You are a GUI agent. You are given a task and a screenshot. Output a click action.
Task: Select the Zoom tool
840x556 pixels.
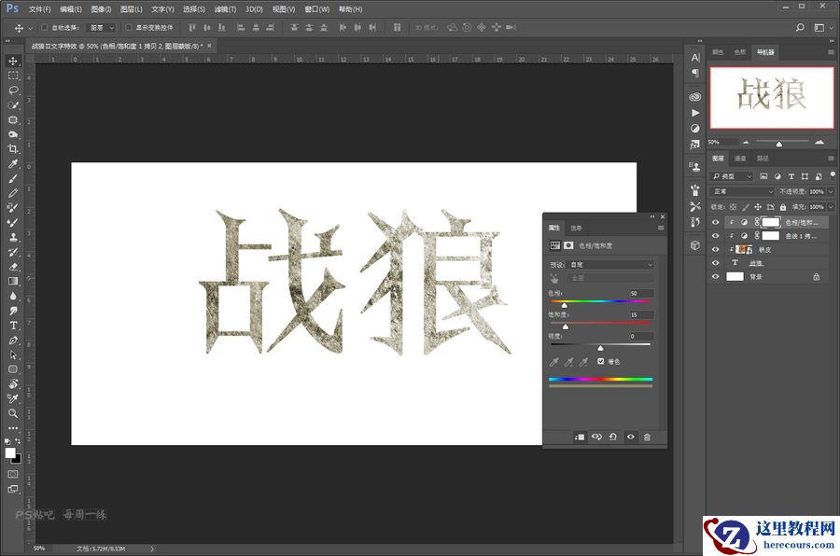click(12, 410)
